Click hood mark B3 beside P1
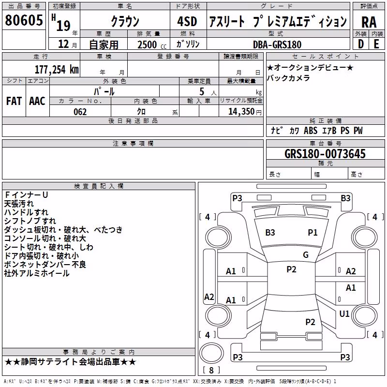This screenshot has width=387, height=387. coord(270,233)
